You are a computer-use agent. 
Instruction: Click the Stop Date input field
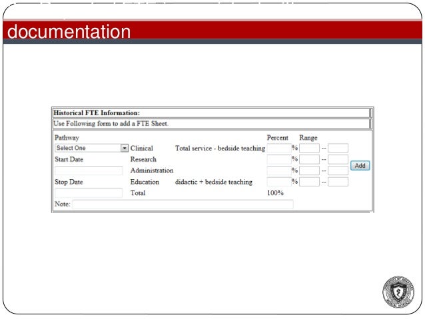pyautogui.click(x=88, y=193)
